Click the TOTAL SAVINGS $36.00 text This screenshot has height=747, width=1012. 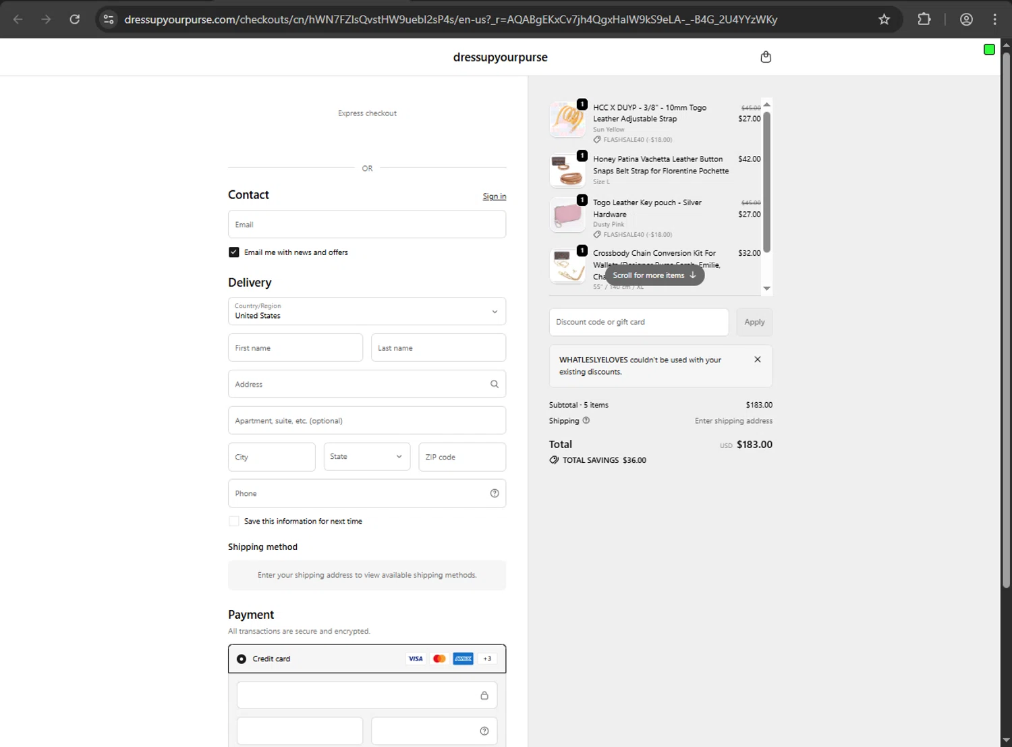pyautogui.click(x=605, y=460)
